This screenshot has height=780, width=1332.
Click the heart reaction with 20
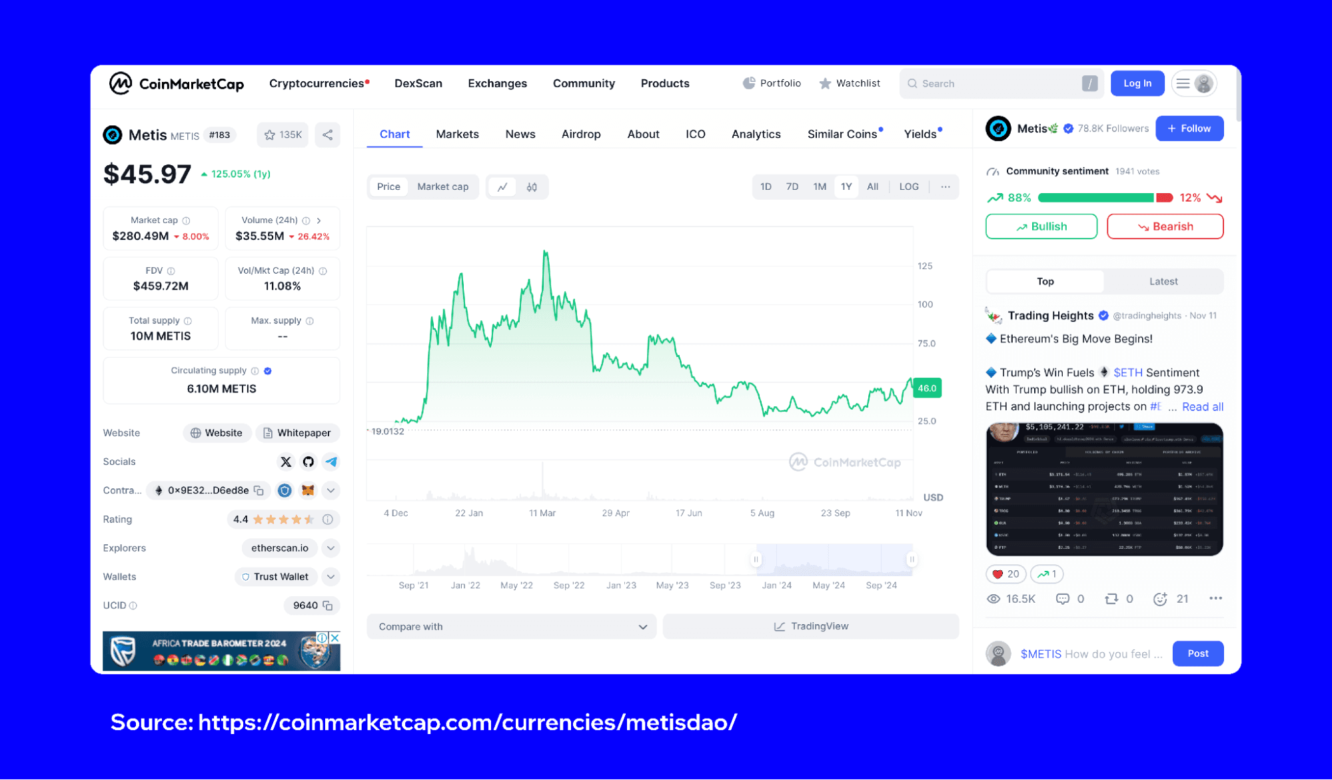[1005, 574]
